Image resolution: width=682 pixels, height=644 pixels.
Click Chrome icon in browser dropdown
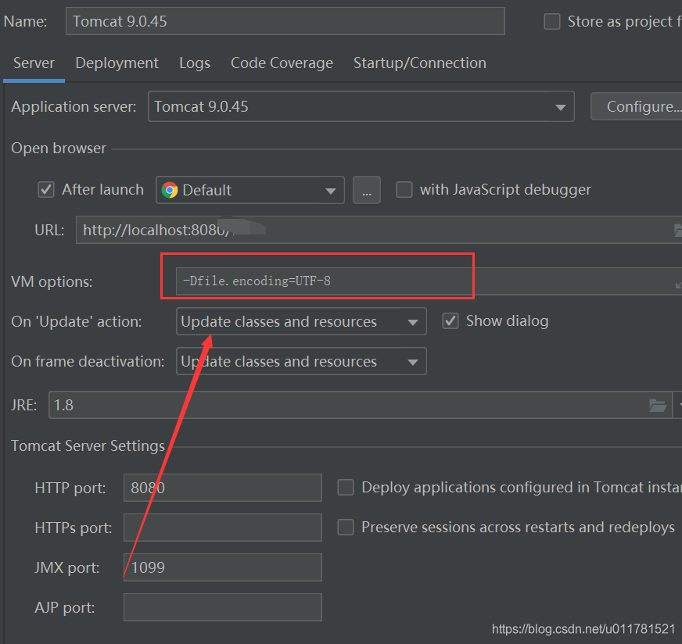click(170, 190)
